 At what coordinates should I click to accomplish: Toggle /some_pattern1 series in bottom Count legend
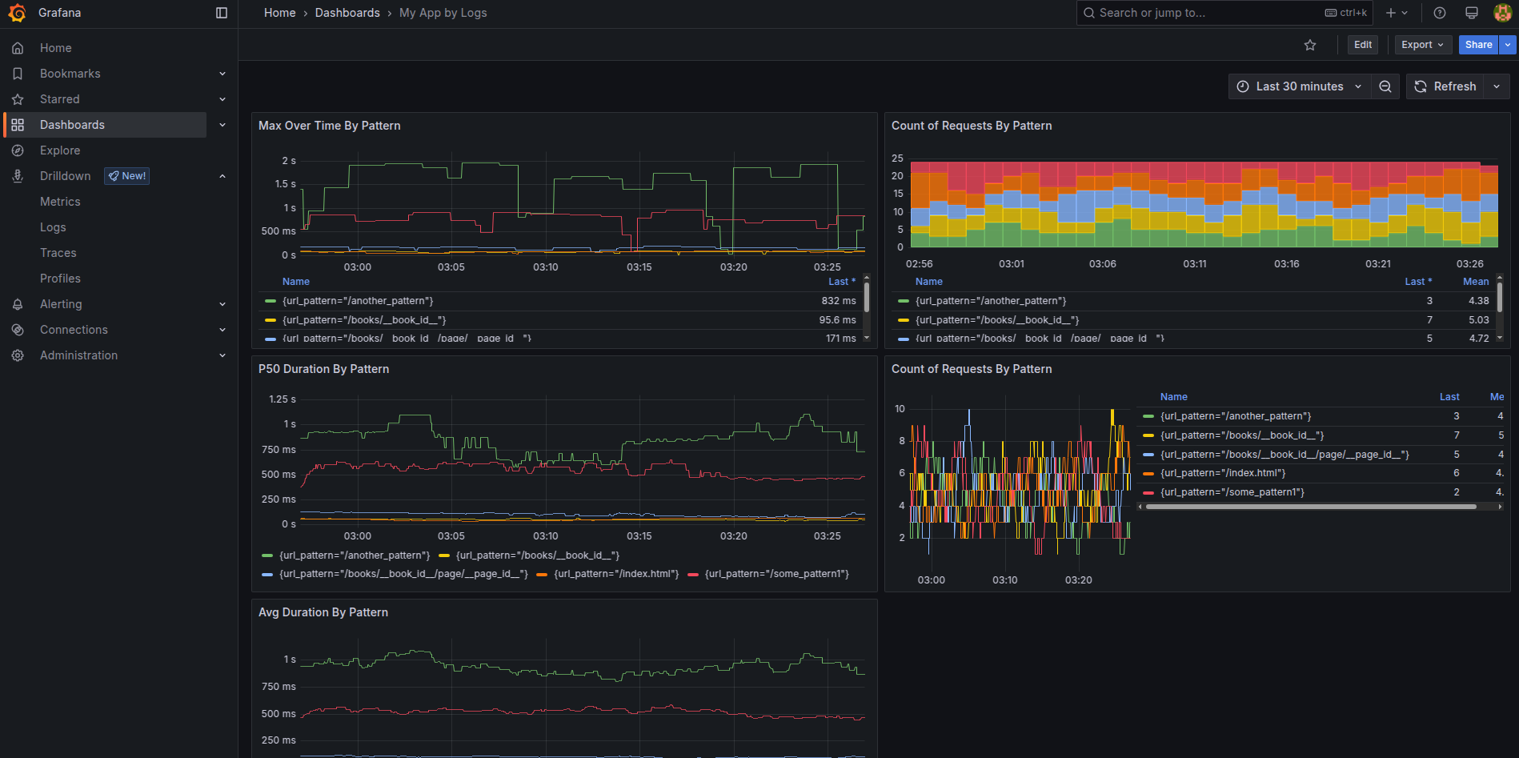[1232, 492]
